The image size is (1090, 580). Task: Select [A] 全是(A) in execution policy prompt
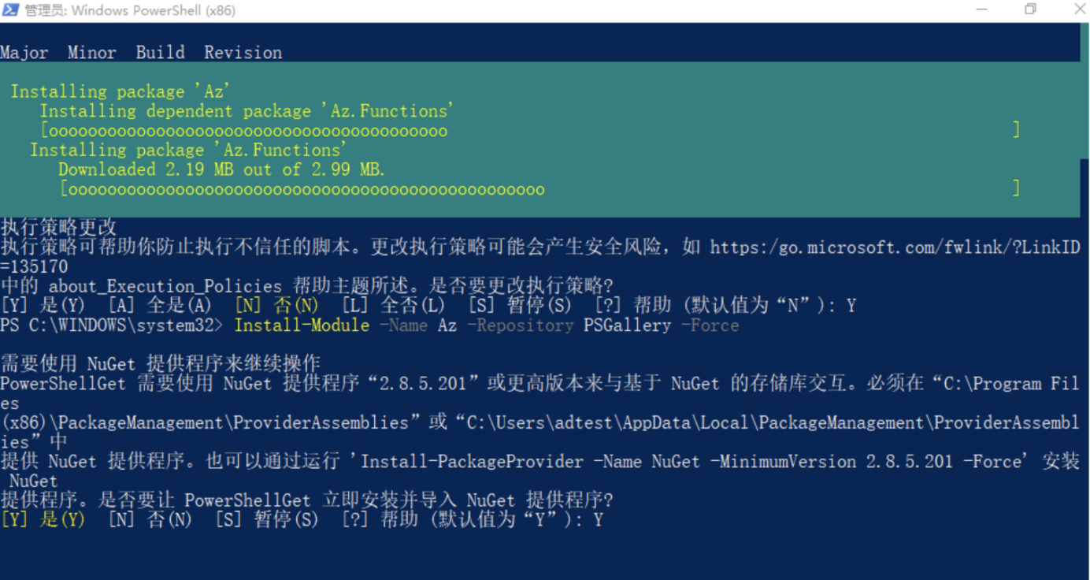160,306
